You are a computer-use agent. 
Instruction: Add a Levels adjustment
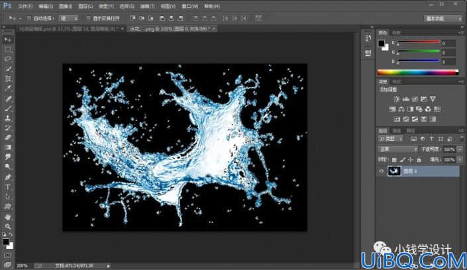pyautogui.click(x=405, y=99)
